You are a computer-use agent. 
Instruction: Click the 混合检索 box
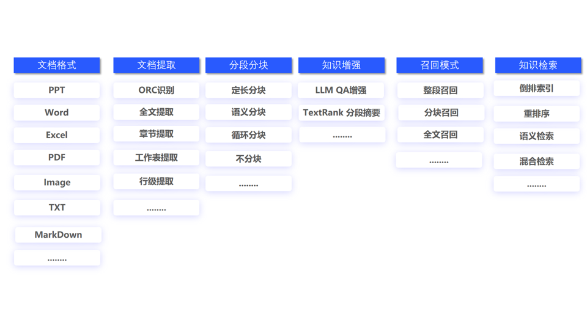pyautogui.click(x=536, y=161)
